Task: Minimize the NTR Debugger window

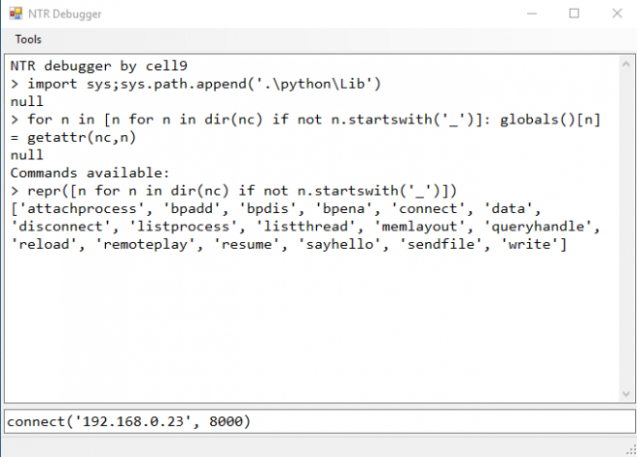Action: (529, 14)
